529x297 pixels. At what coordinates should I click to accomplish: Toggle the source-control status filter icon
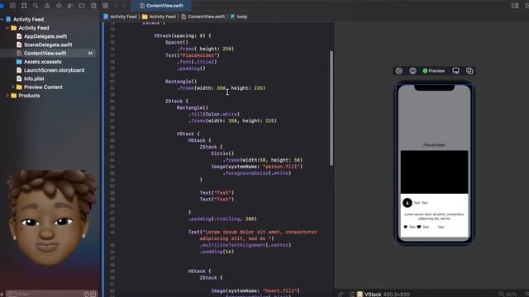[x=93, y=294]
